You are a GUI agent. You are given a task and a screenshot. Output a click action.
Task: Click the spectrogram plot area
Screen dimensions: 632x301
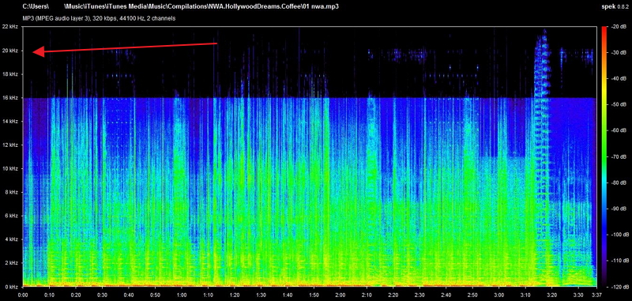pyautogui.click(x=310, y=156)
